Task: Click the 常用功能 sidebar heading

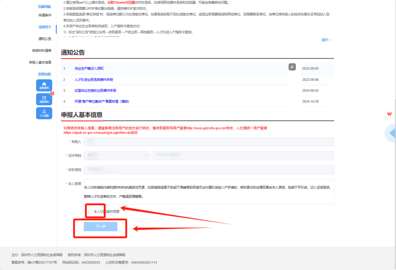Action: [44, 74]
